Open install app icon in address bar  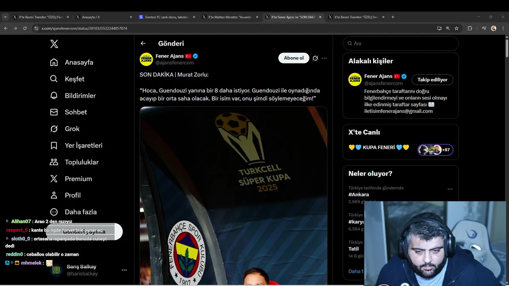[439, 28]
